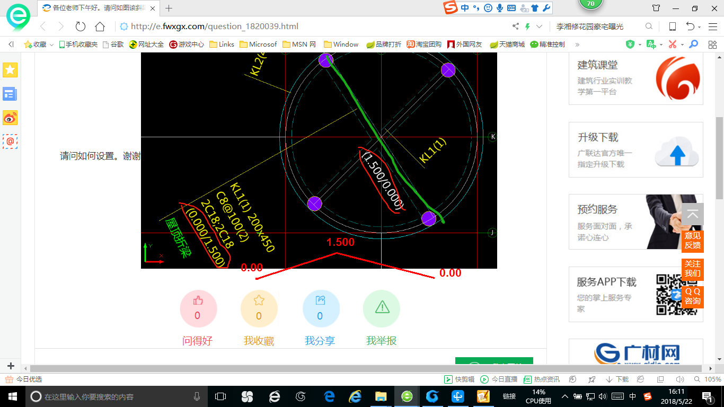Open the skin shirt icon in title bar

click(656, 8)
